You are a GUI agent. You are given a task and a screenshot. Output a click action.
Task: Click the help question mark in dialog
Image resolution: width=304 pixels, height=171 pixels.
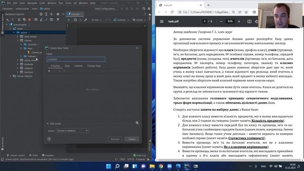pos(49,139)
